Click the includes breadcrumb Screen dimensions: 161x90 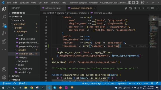click(x=83, y=13)
